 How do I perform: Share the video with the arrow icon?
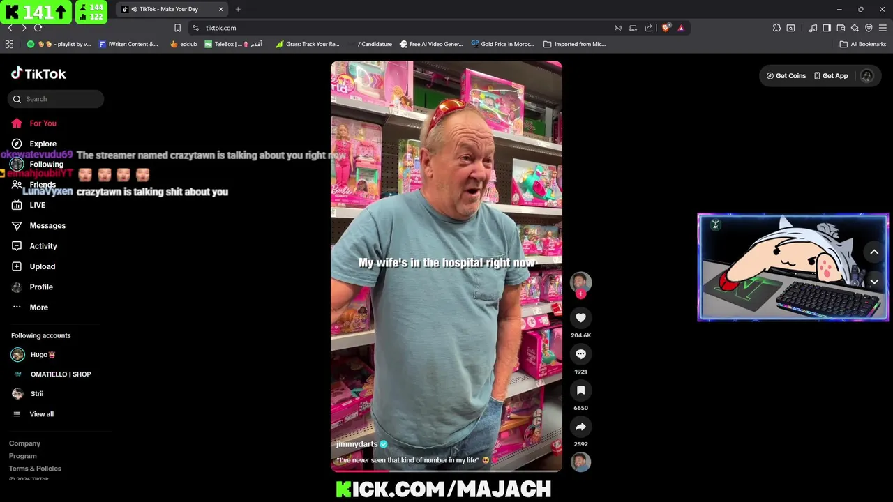[580, 427]
